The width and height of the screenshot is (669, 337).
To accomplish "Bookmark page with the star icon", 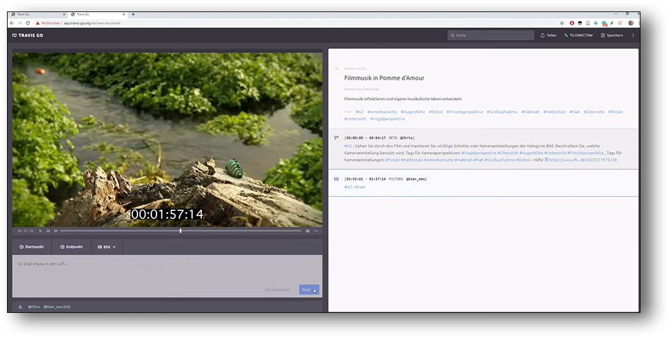I will [x=561, y=23].
